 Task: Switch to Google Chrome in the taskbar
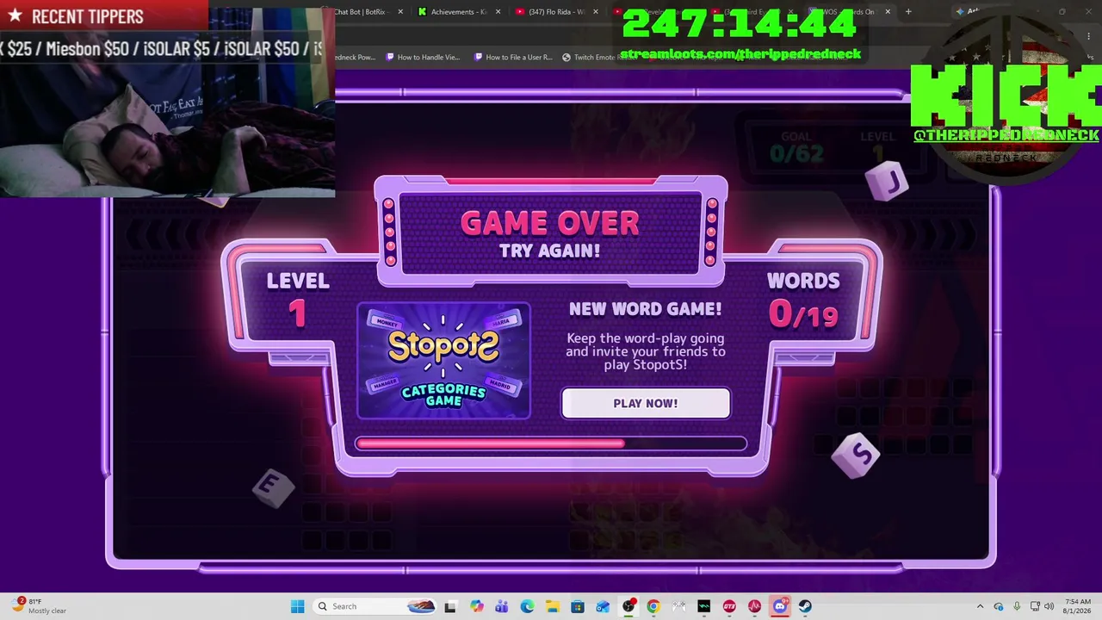653,606
